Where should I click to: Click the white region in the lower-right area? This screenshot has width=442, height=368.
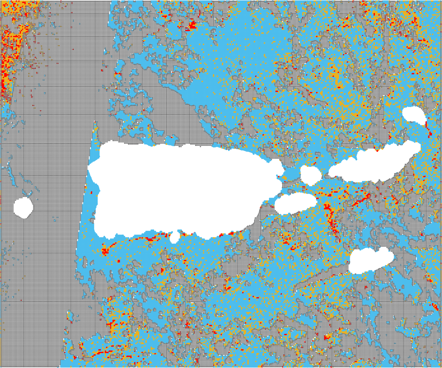[x=371, y=261]
